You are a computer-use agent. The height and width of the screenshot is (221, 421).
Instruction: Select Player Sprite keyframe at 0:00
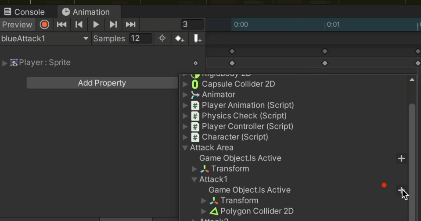232,63
